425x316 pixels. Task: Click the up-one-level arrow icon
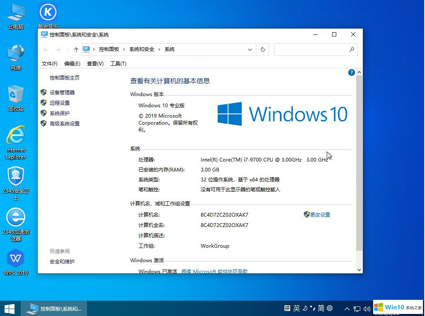click(x=76, y=50)
